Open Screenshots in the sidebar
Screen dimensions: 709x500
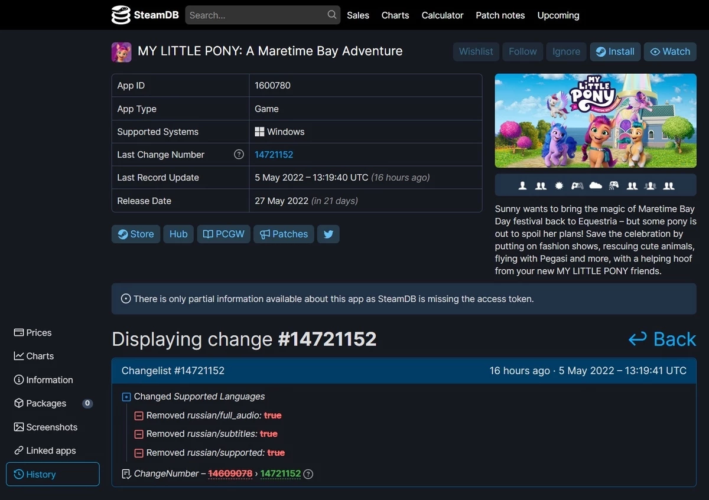[x=46, y=427]
